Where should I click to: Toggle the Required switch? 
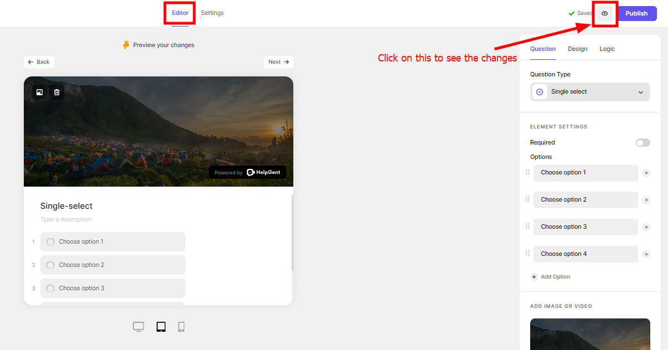(643, 143)
